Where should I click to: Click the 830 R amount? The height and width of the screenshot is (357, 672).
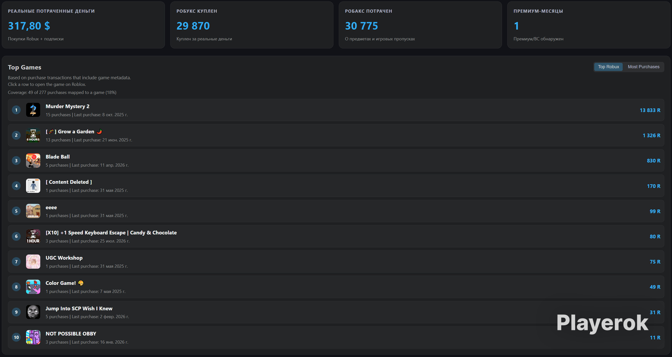coord(653,161)
